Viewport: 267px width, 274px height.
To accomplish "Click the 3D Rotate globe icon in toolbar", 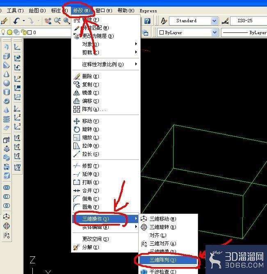I will (x=7, y=226).
